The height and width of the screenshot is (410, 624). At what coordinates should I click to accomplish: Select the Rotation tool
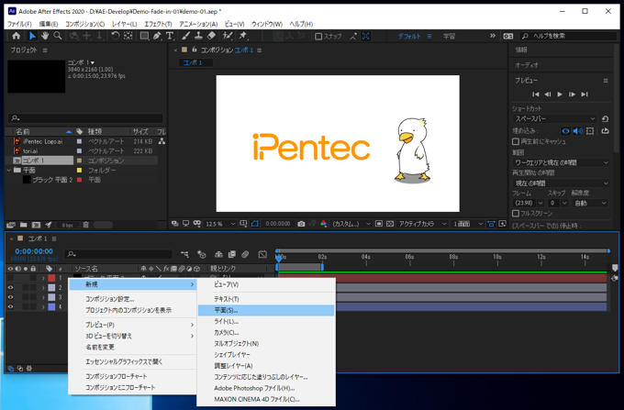116,36
